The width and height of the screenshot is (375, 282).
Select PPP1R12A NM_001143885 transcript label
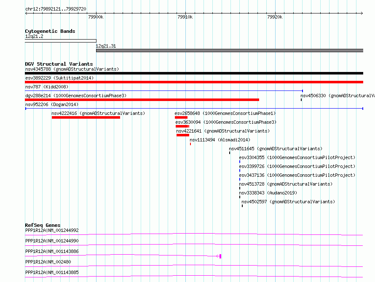pos(52,272)
